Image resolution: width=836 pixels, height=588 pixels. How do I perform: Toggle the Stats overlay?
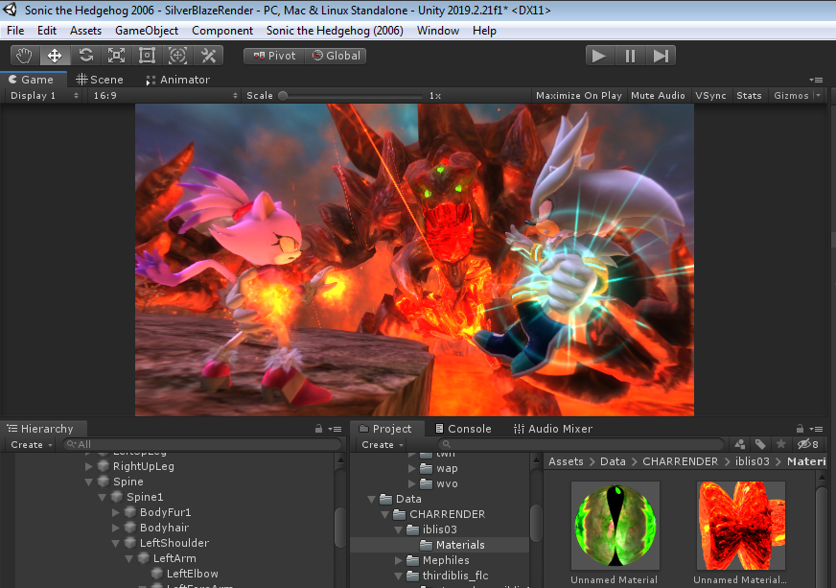(749, 96)
